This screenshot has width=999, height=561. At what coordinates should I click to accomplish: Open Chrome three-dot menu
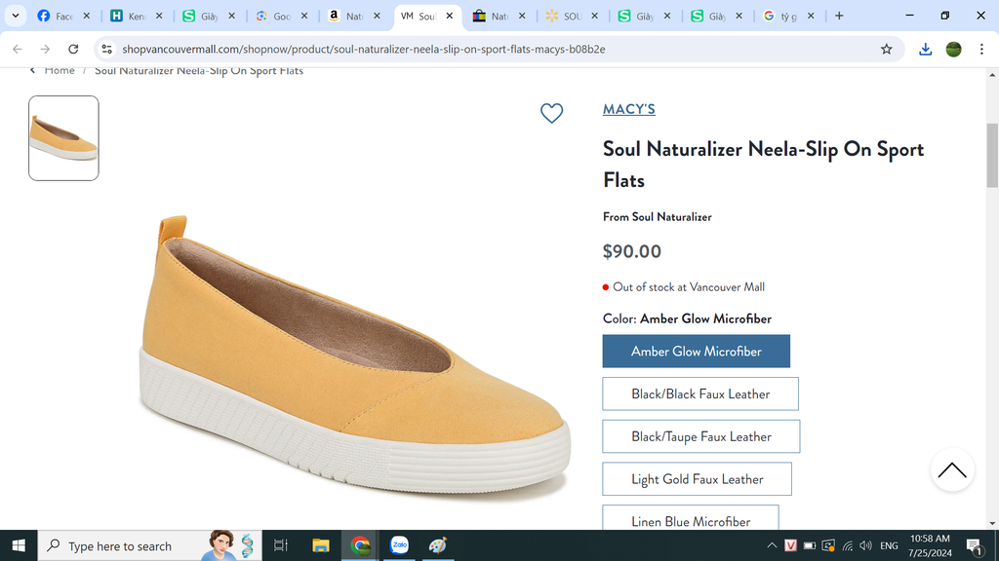point(981,49)
